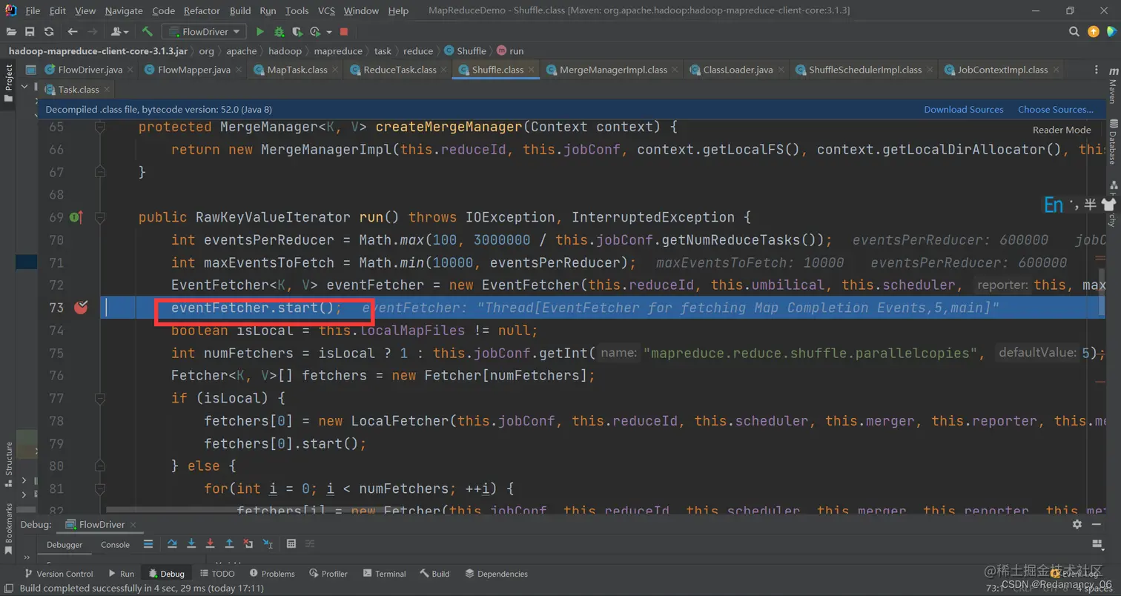Stop the running process with red square
1121x596 pixels.
(344, 32)
